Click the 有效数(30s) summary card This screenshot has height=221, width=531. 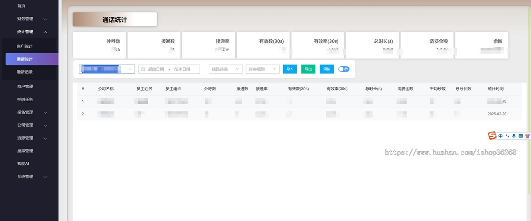(x=263, y=45)
